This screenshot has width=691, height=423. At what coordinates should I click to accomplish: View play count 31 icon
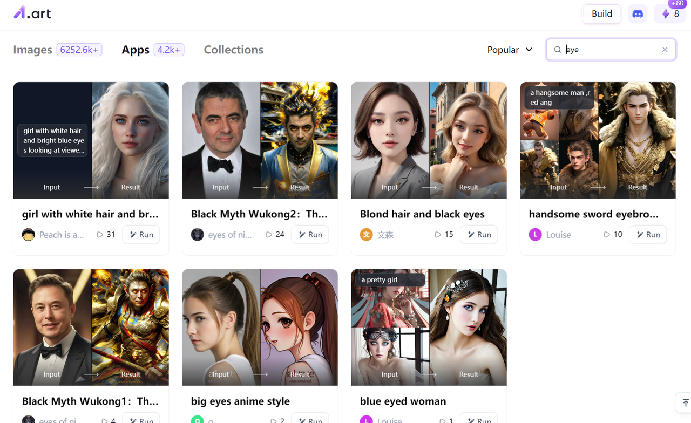point(100,235)
